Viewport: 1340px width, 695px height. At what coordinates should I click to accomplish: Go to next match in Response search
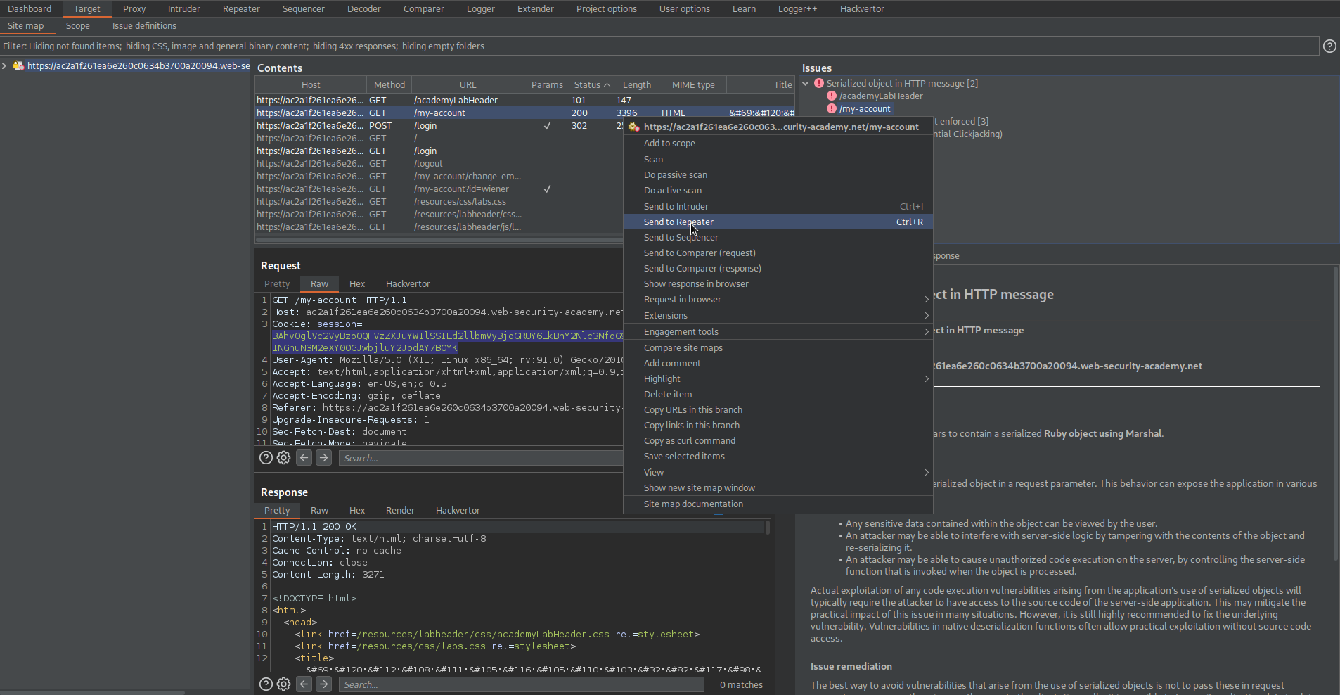[x=323, y=684]
